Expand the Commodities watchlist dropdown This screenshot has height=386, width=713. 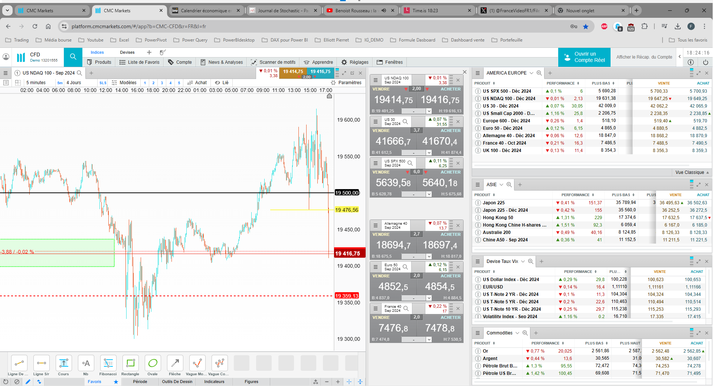[x=517, y=333]
